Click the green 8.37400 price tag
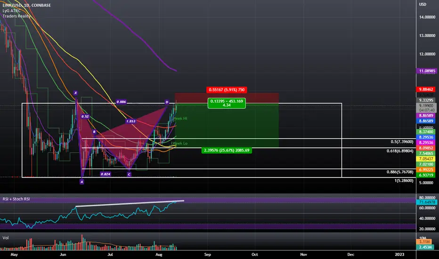The width and height of the screenshot is (439, 259). click(x=426, y=132)
